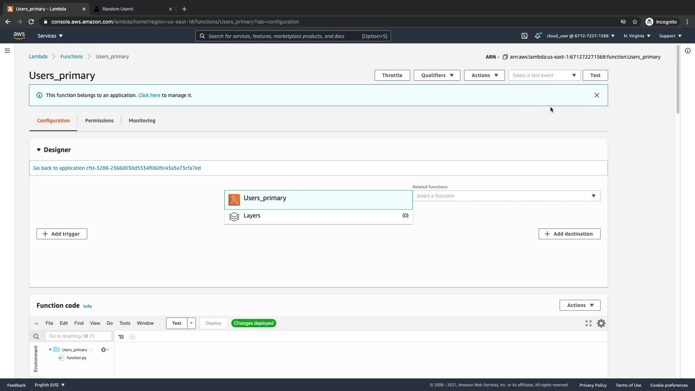Collapse the Users_primary folder tree

(50, 350)
